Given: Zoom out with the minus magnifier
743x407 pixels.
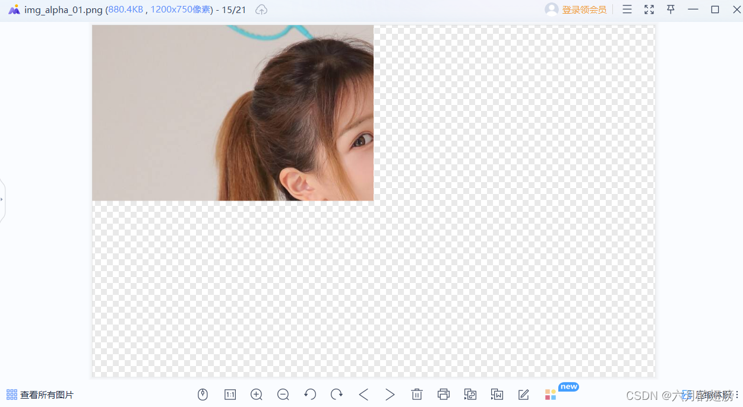Looking at the screenshot, I should pos(283,395).
